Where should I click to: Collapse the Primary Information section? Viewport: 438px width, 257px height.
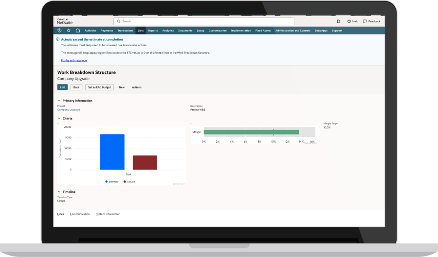[59, 101]
